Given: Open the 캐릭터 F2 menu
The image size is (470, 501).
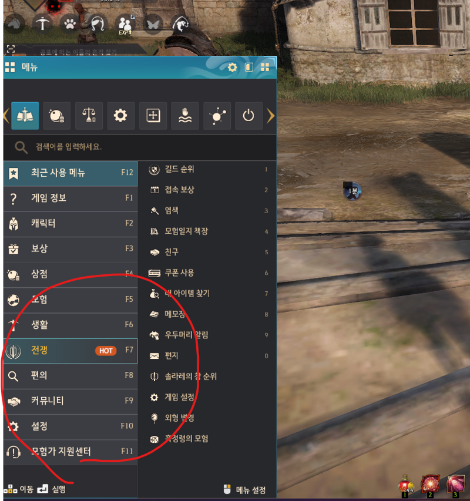Looking at the screenshot, I should point(70,224).
